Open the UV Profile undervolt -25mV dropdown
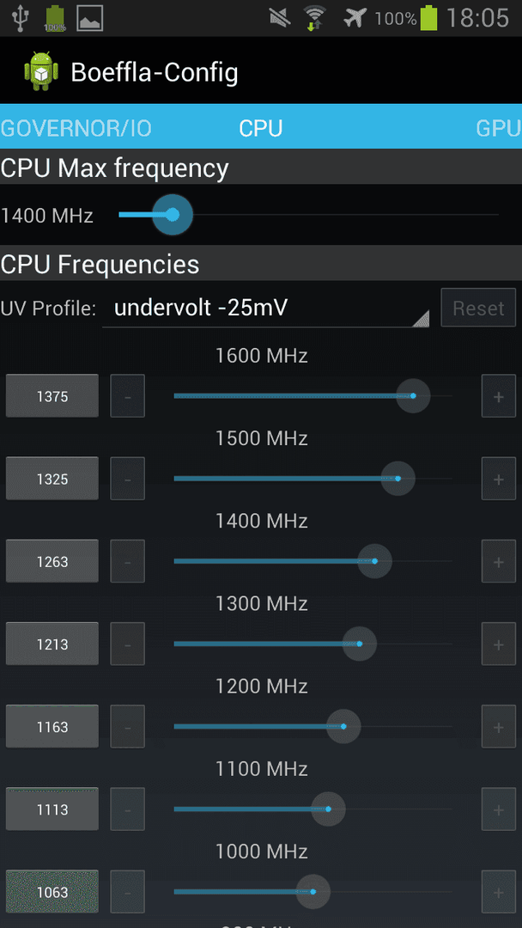The height and width of the screenshot is (928, 522). click(x=265, y=308)
